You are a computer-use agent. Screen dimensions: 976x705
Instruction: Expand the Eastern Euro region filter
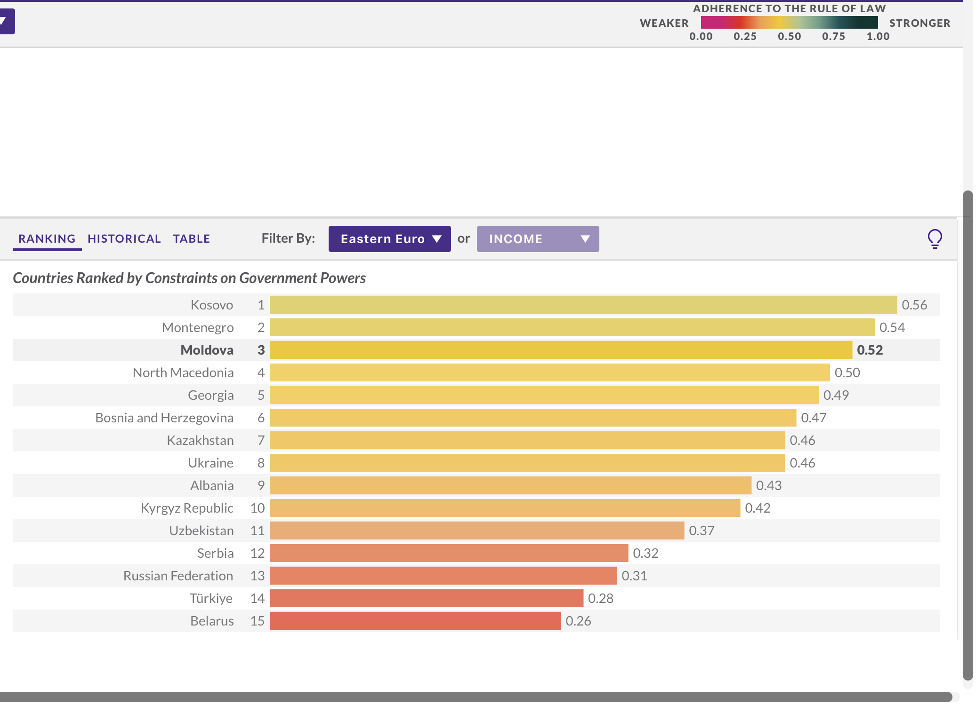pyautogui.click(x=389, y=239)
